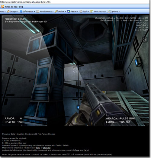Expand the Images dropdown arrow
Image resolution: width=151 pixels, height=158 pixels.
(18, 11)
